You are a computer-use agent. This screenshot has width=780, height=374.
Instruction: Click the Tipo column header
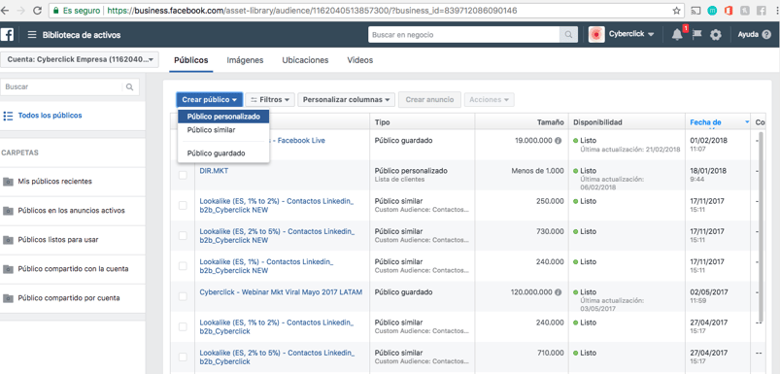pos(382,122)
